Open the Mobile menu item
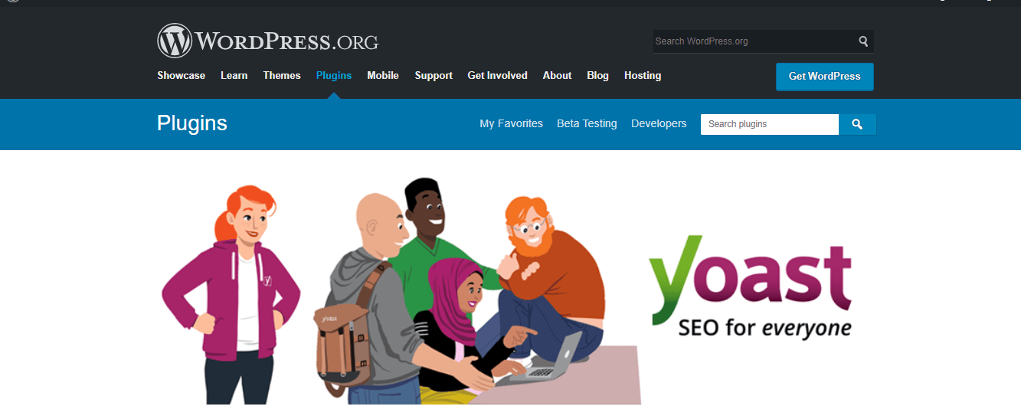Screen dimensions: 1021x416 (x=383, y=75)
